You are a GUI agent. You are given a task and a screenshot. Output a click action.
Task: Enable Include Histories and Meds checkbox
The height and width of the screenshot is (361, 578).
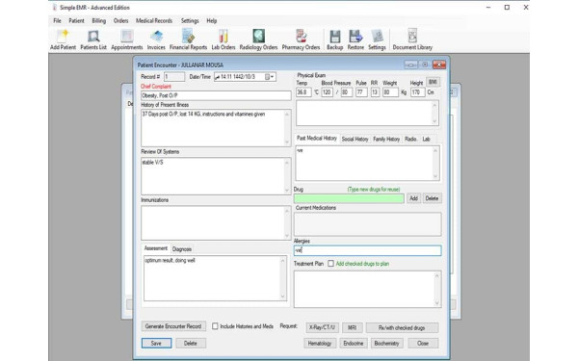(x=215, y=326)
